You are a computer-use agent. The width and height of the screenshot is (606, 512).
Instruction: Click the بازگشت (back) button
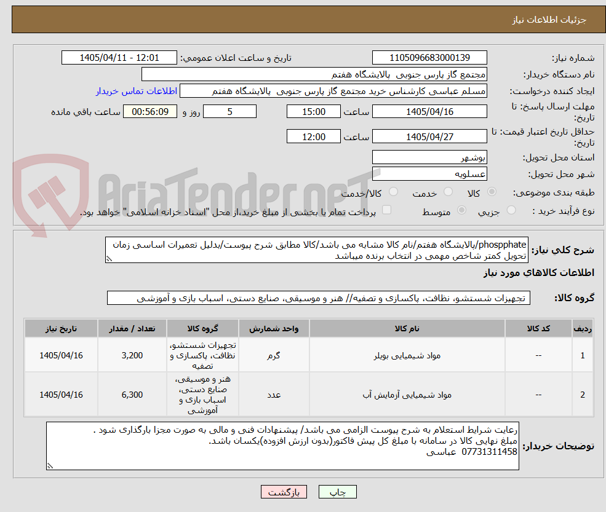[284, 492]
